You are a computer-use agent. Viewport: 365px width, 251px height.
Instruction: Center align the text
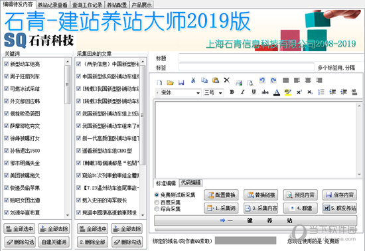click(308, 80)
